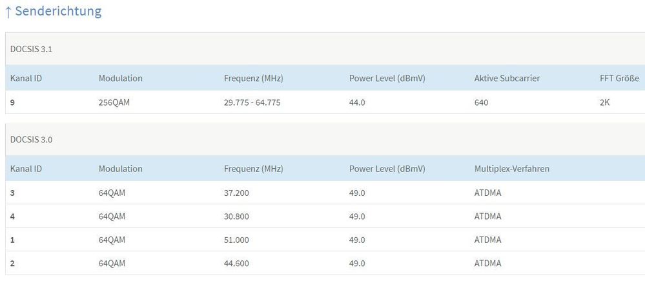Click the Multiplex-Verfahren column header
The height and width of the screenshot is (288, 645).
[511, 168]
